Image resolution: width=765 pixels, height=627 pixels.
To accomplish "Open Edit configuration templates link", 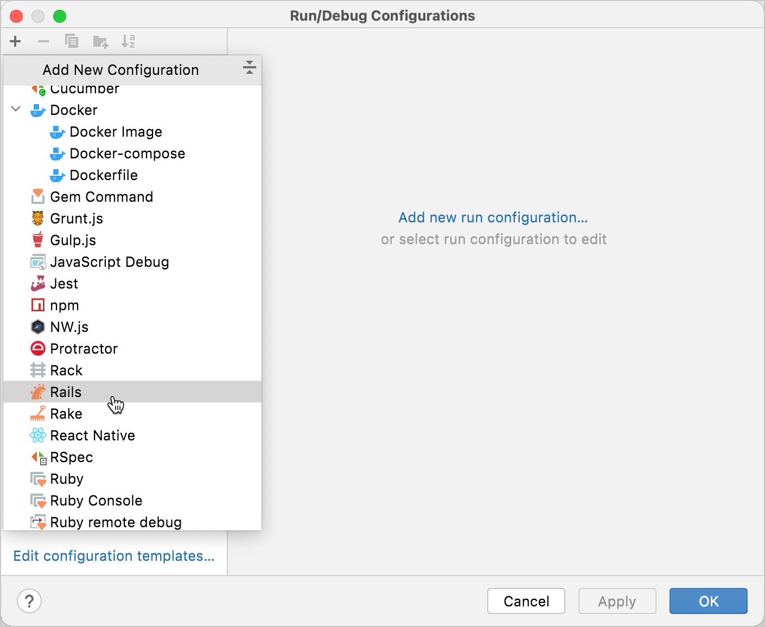I will point(114,556).
